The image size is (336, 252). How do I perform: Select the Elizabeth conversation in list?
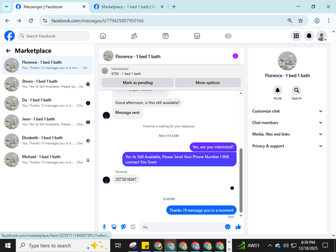click(47, 140)
